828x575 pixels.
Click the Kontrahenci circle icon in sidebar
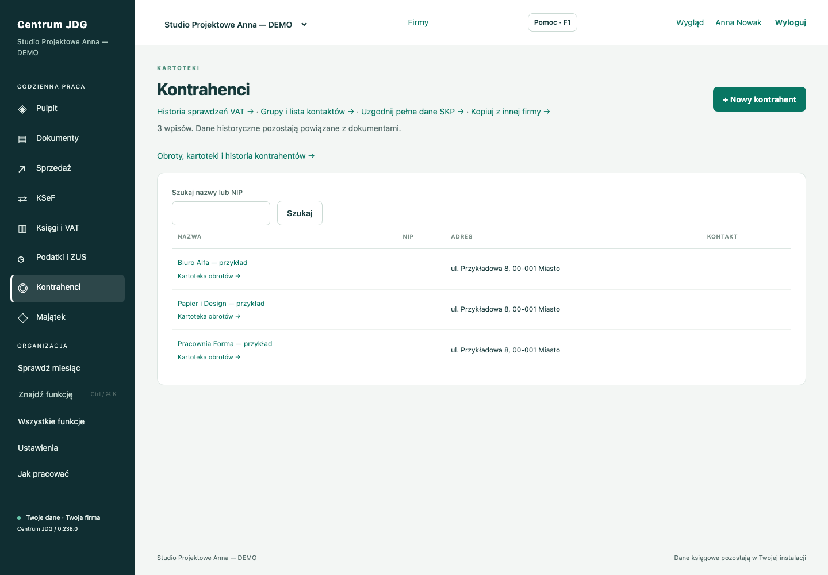[x=23, y=288]
